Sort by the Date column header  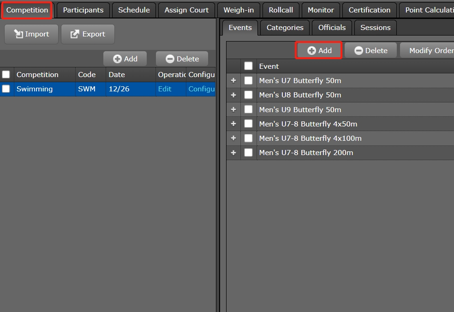point(117,74)
